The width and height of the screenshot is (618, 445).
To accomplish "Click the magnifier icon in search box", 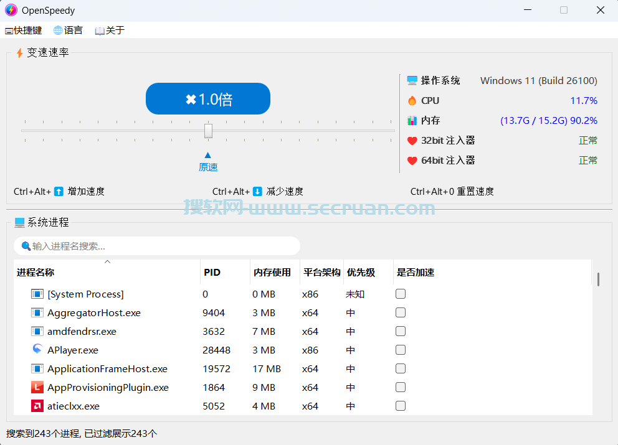I will click(x=26, y=246).
